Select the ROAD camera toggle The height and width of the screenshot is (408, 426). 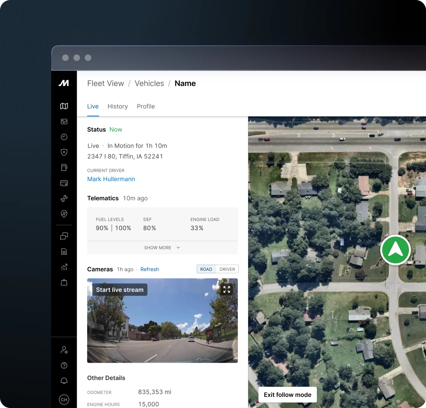point(206,269)
